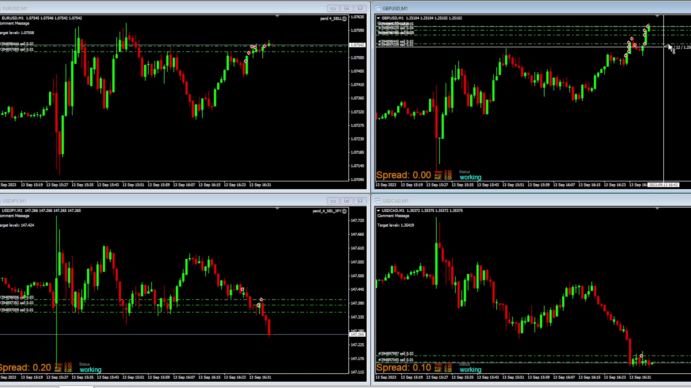This screenshot has width=691, height=388.
Task: Click the Spread: 0.10 label on USDCAD
Action: 403,368
